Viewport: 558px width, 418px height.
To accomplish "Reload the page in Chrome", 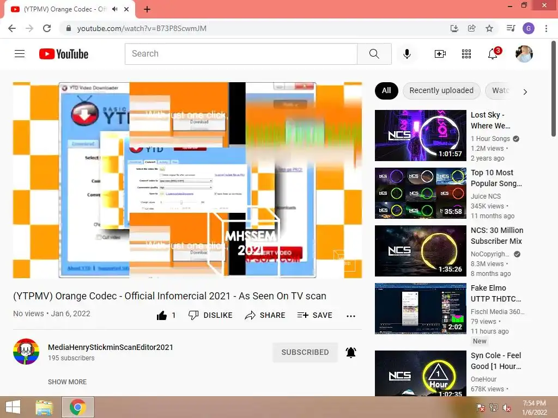I will pyautogui.click(x=47, y=28).
